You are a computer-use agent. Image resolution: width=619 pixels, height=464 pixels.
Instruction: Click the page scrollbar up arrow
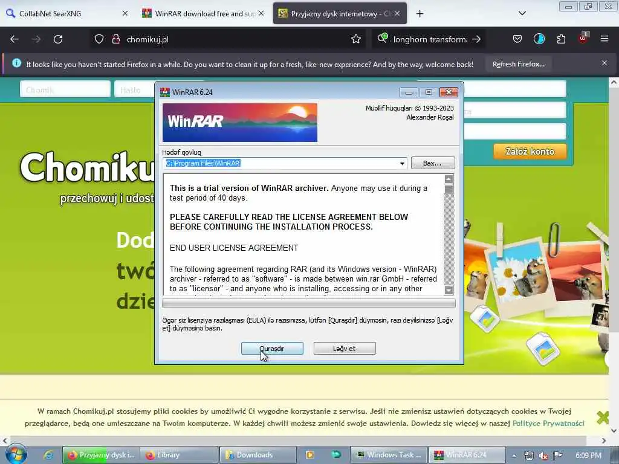pyautogui.click(x=614, y=82)
